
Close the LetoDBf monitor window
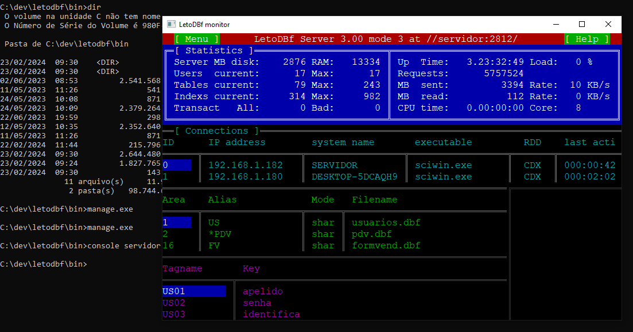click(608, 24)
